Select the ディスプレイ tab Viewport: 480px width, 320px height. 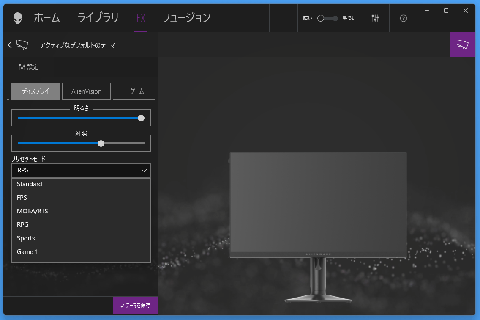(x=35, y=91)
